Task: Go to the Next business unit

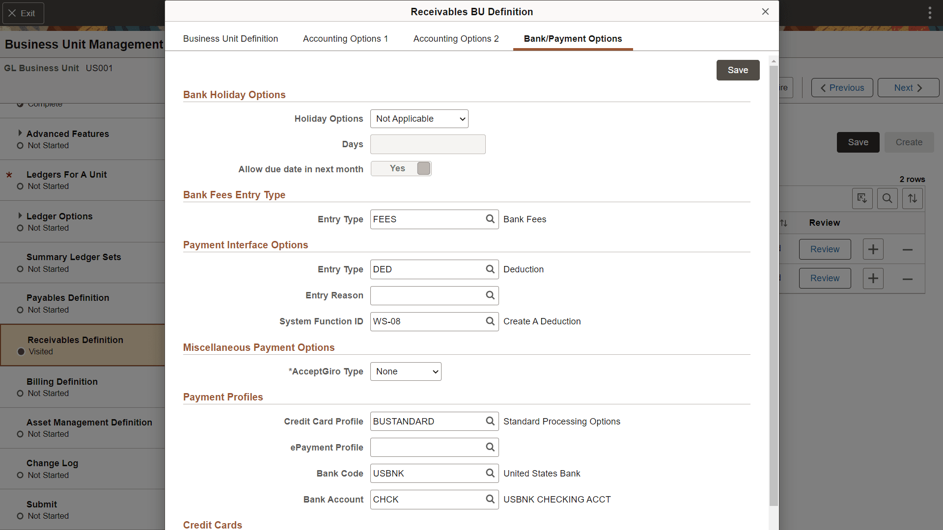Action: click(x=908, y=87)
